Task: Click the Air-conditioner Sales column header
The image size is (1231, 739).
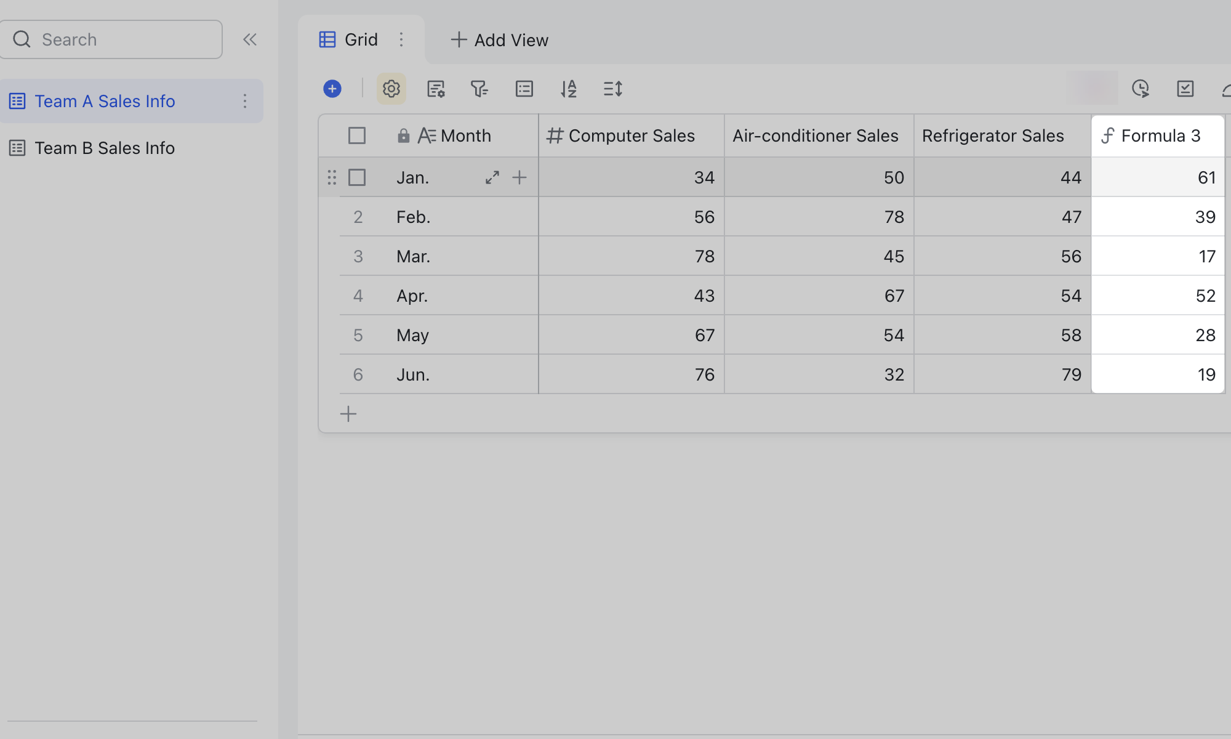Action: coord(819,135)
